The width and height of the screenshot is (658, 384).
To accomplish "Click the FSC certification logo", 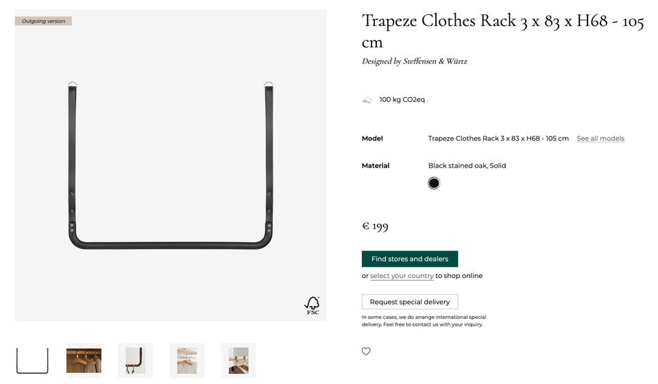I will point(312,305).
